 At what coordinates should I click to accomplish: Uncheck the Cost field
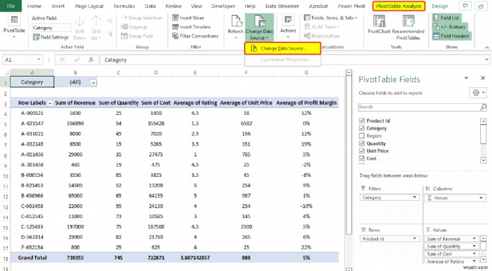[x=362, y=159]
